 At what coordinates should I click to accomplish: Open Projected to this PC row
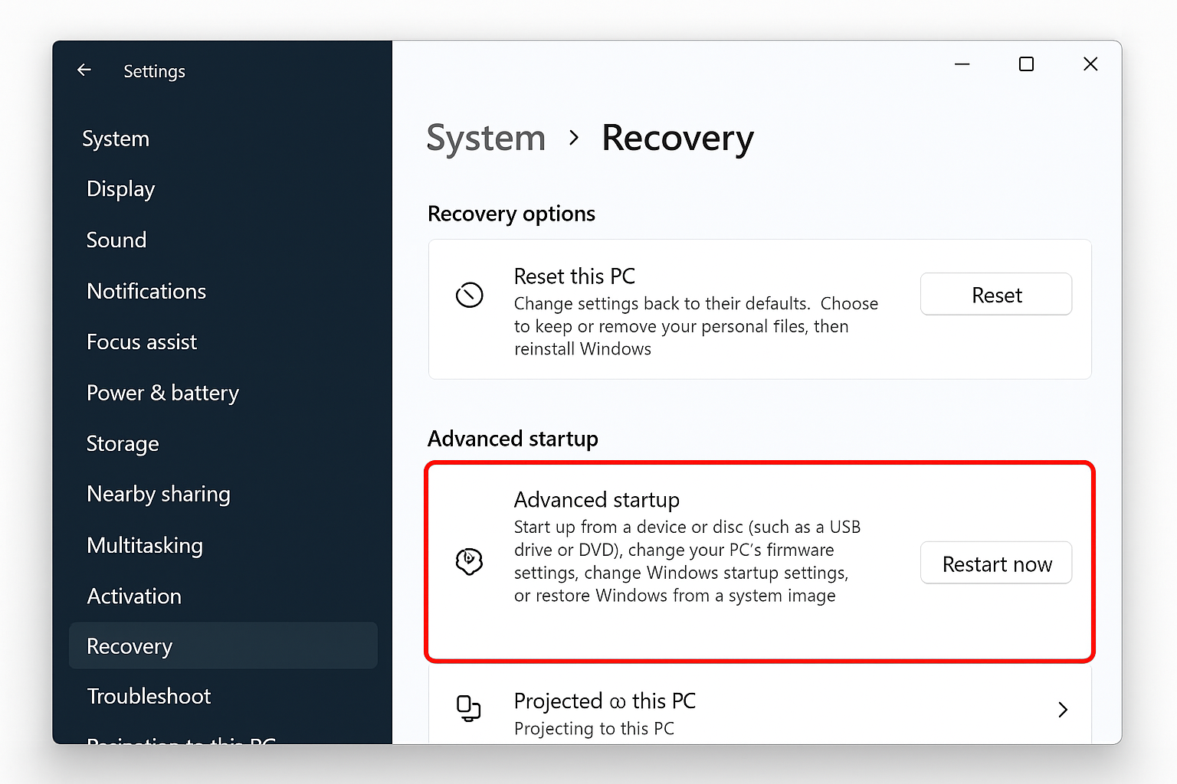click(760, 705)
